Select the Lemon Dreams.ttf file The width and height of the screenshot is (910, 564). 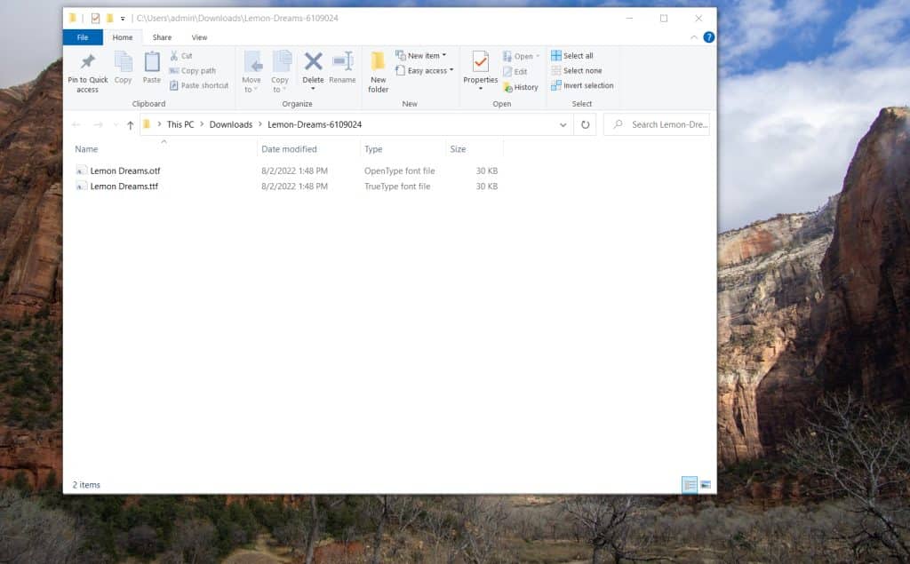point(124,187)
